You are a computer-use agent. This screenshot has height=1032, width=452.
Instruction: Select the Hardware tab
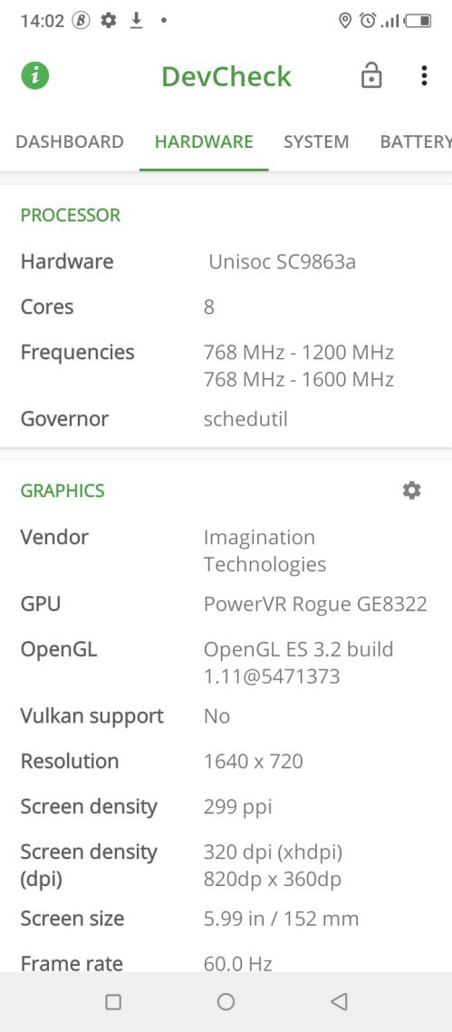[204, 141]
